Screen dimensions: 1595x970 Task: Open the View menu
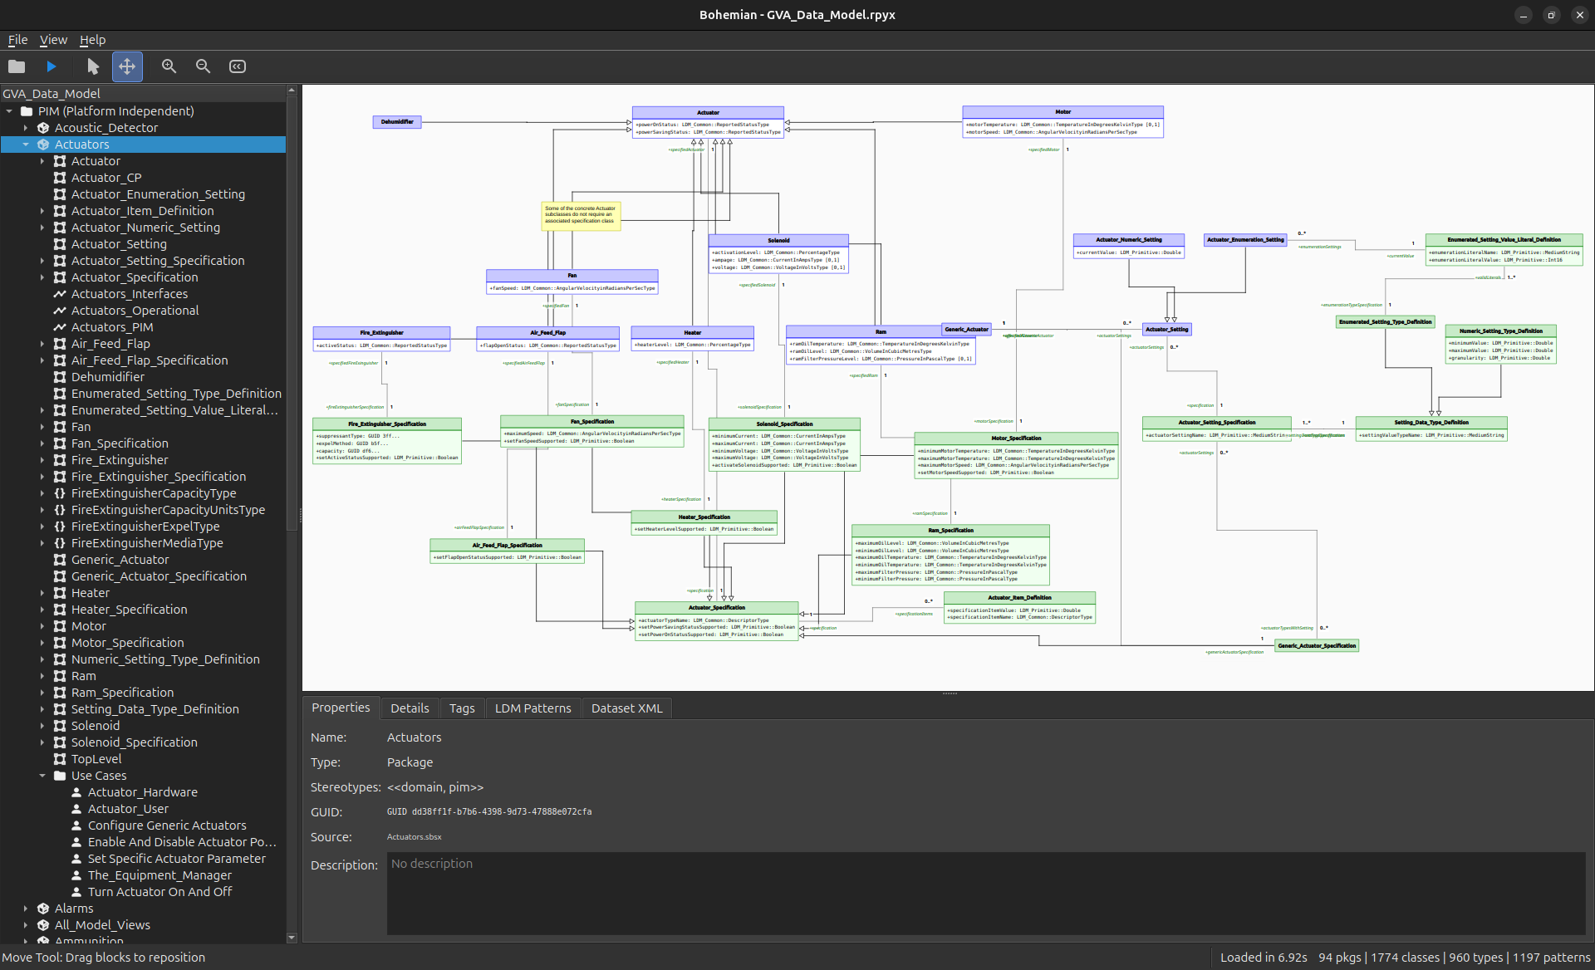[x=52, y=40]
